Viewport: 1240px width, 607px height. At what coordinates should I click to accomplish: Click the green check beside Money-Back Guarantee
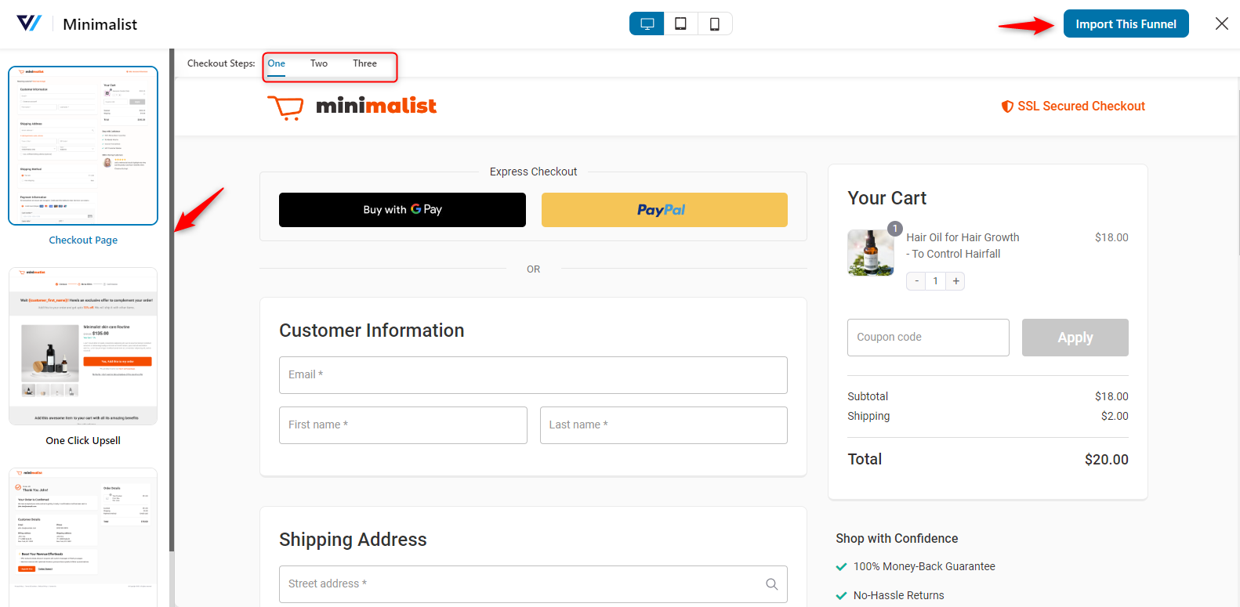841,566
